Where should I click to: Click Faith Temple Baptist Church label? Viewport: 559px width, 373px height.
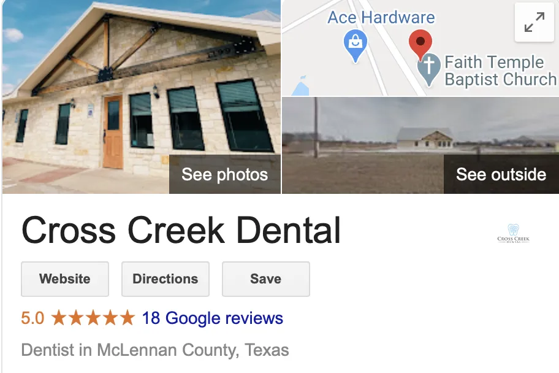click(x=500, y=71)
